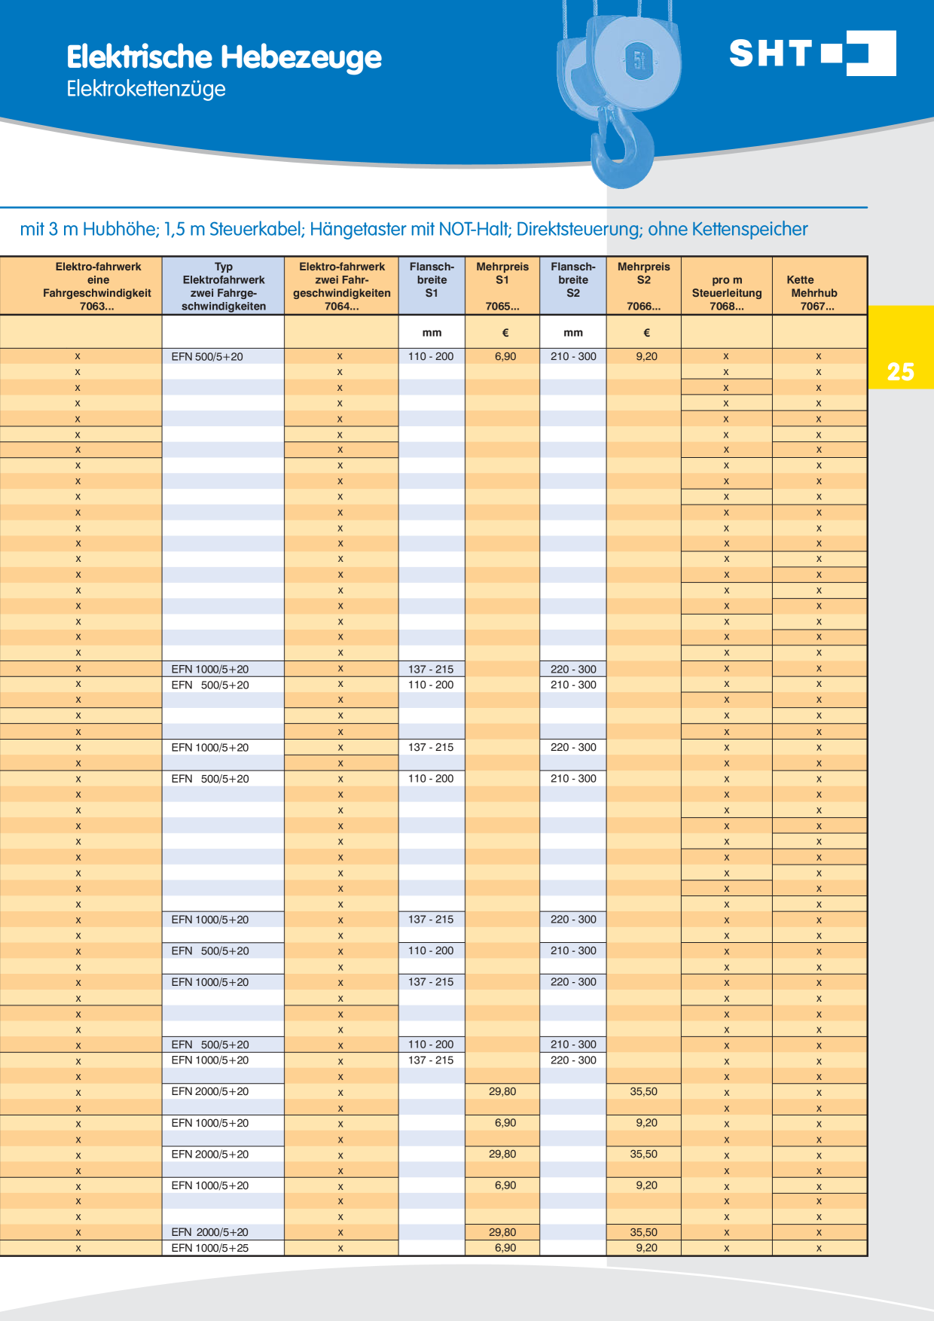Click the "€" unit under Mehrpreis S2
Image resolution: width=934 pixels, height=1321 pixels.
point(646,333)
